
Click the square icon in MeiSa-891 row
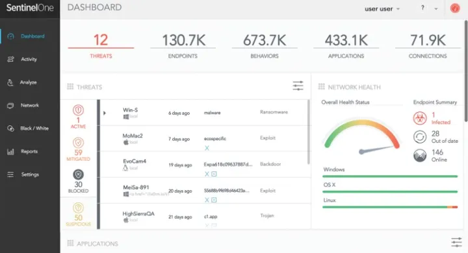click(214, 200)
